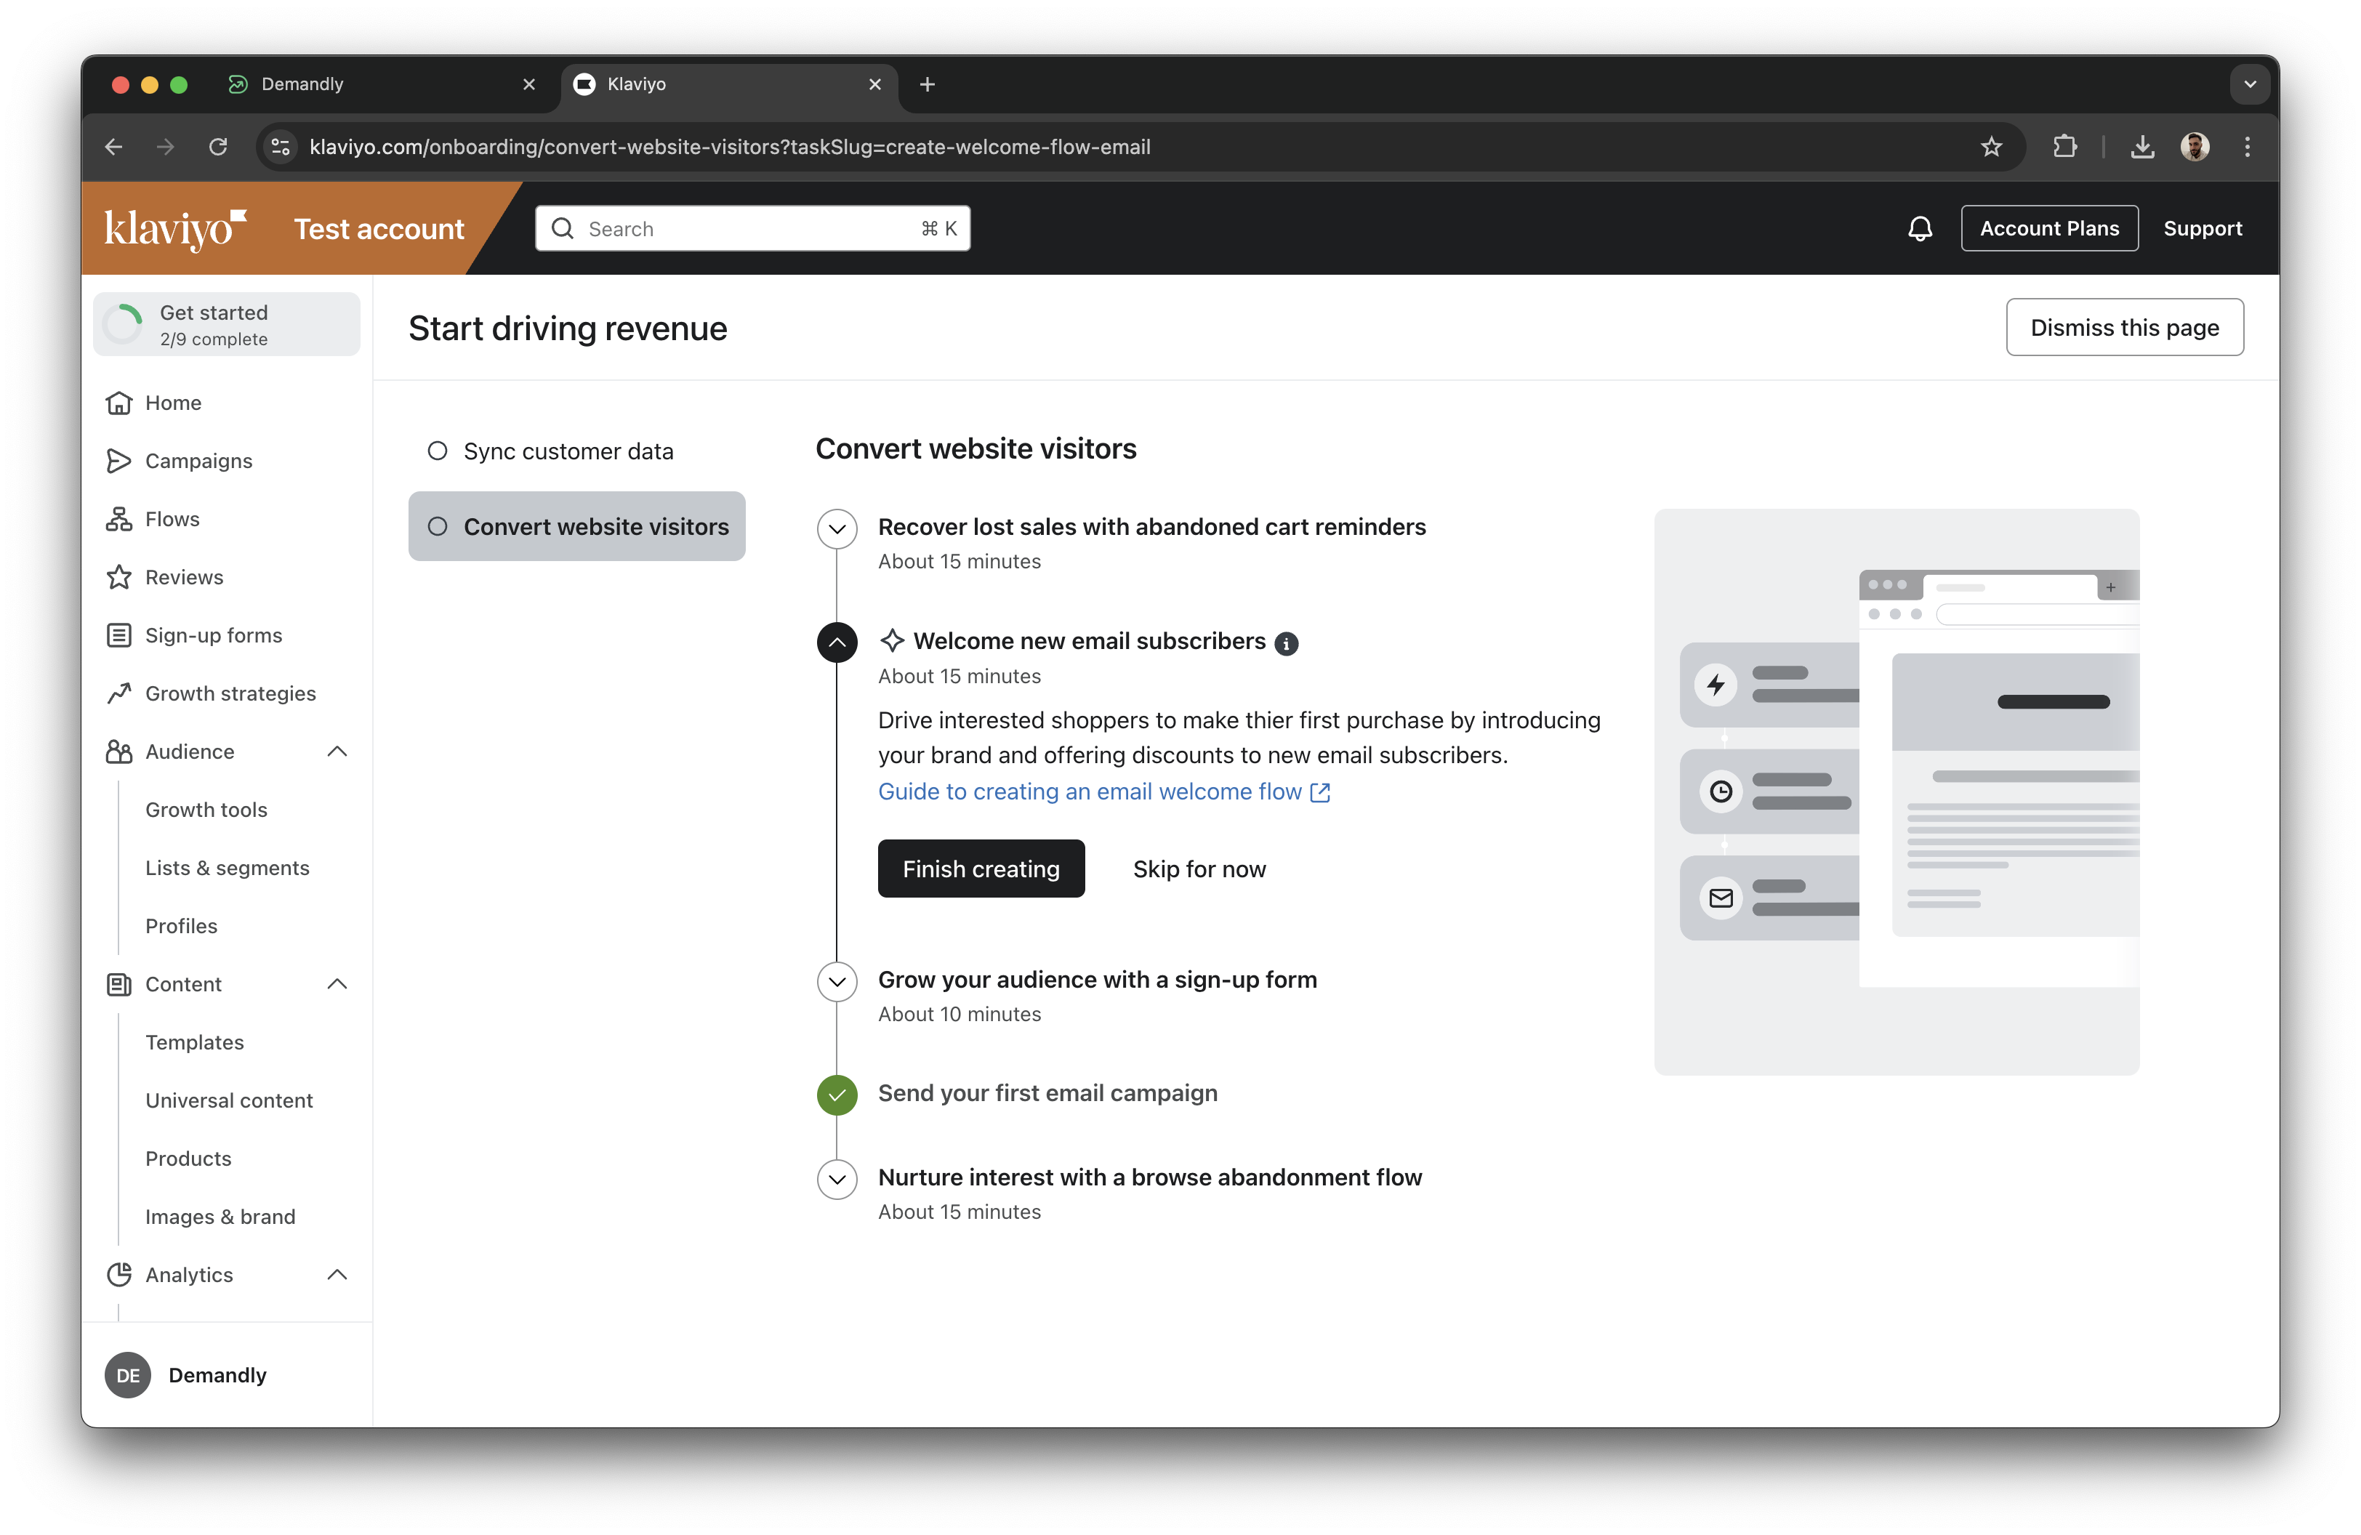
Task: Click the completed checkmark for first email campaign
Action: pos(836,1095)
